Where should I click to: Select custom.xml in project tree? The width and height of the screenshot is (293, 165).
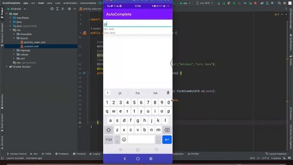tap(31, 46)
